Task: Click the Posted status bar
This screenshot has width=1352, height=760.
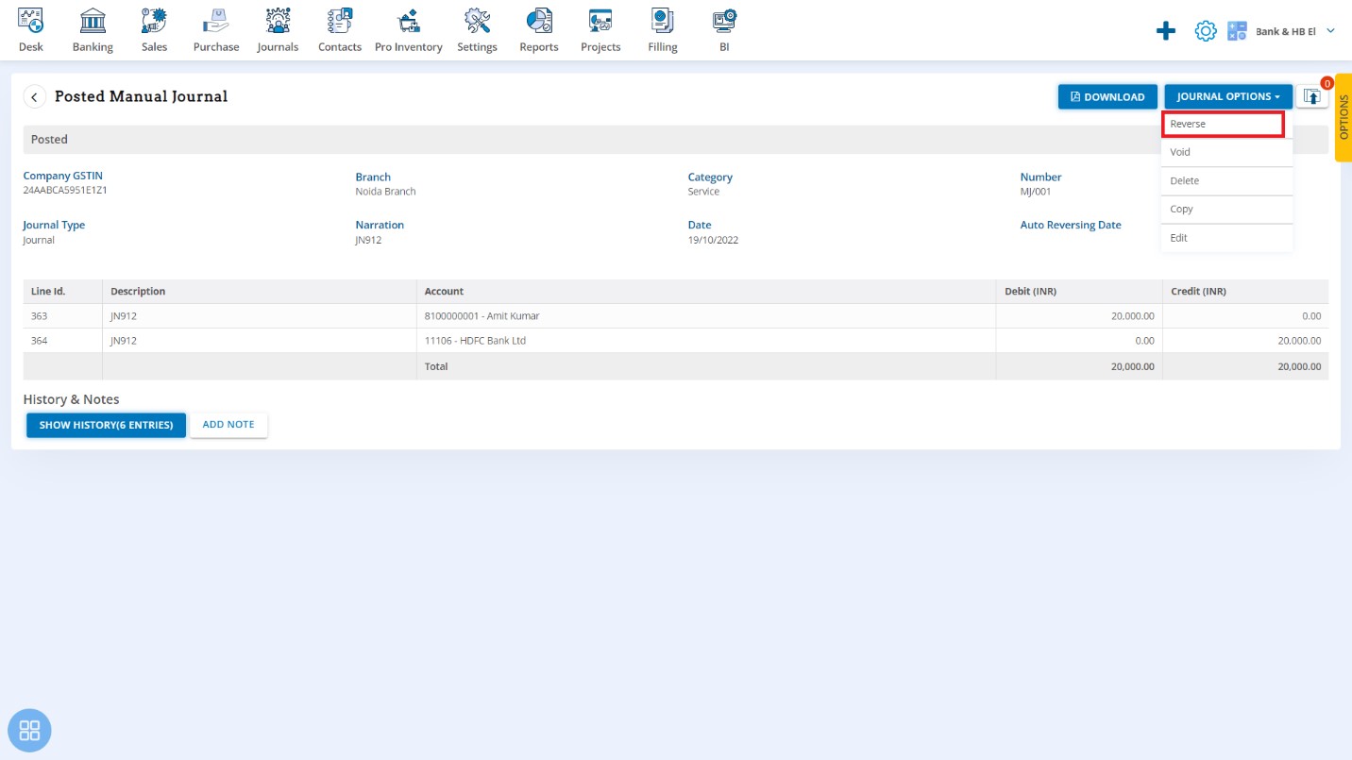Action: click(676, 140)
